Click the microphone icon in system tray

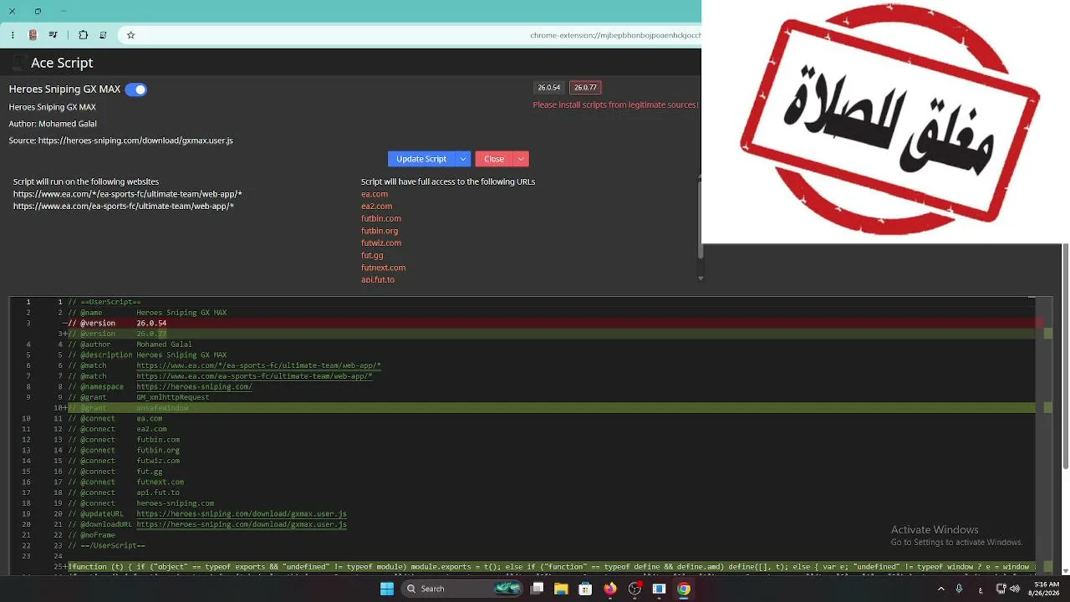coord(959,589)
